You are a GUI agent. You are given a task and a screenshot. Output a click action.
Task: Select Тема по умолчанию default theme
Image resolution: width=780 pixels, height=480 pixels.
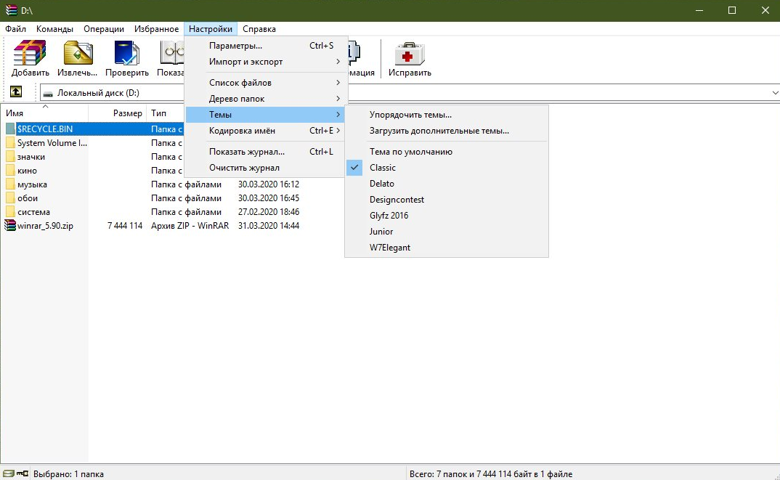pyautogui.click(x=446, y=152)
